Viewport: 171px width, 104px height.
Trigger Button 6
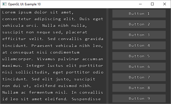[139, 67]
